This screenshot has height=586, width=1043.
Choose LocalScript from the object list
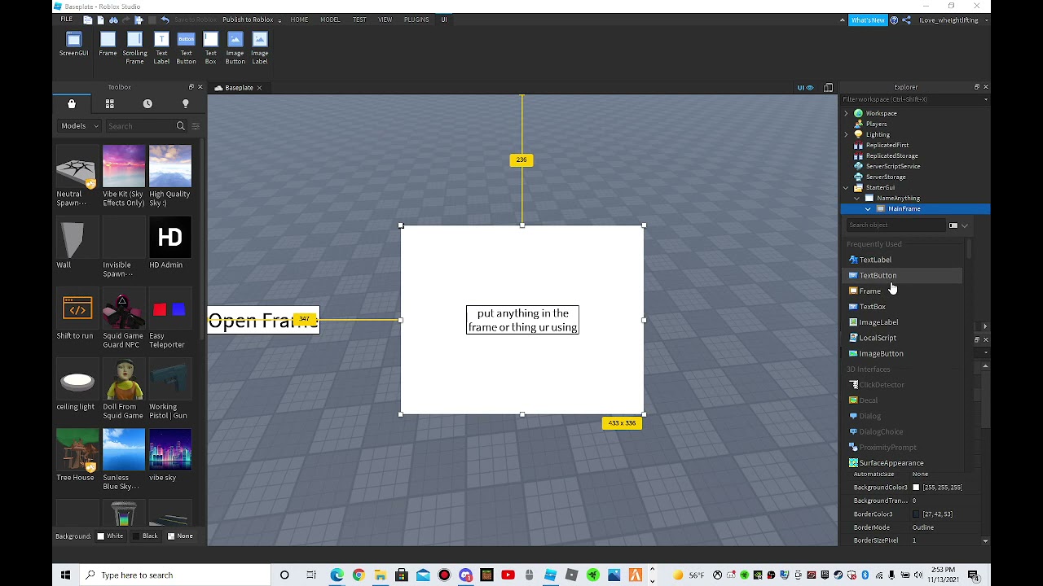878,338
